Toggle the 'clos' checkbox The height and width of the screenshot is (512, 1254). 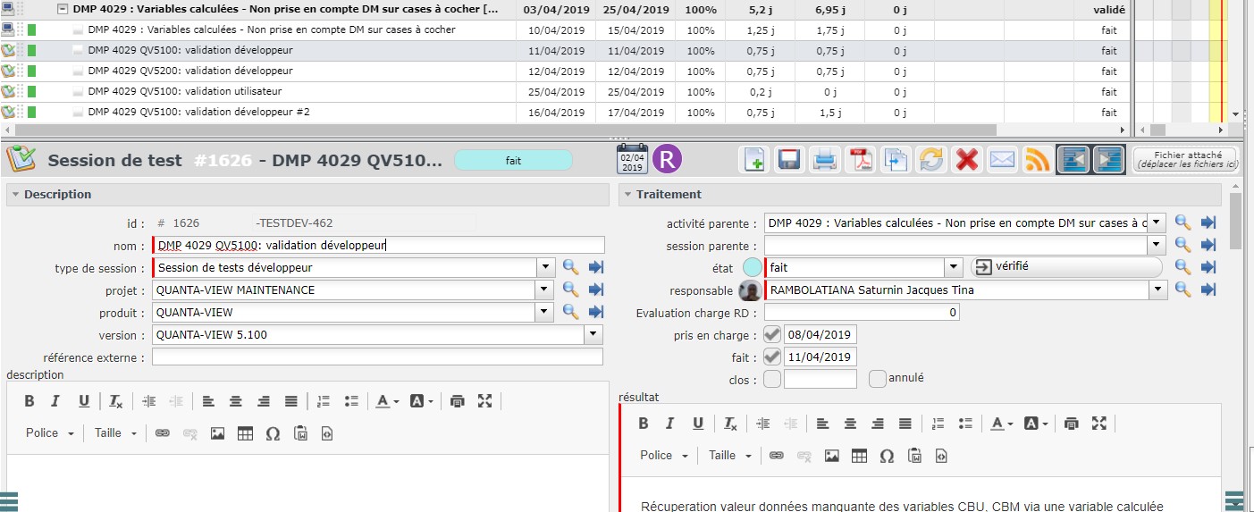click(x=772, y=379)
